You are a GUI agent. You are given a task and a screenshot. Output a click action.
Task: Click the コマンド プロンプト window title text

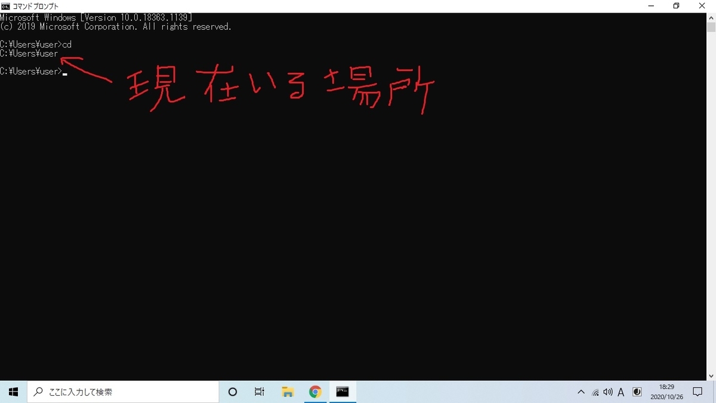pos(35,6)
